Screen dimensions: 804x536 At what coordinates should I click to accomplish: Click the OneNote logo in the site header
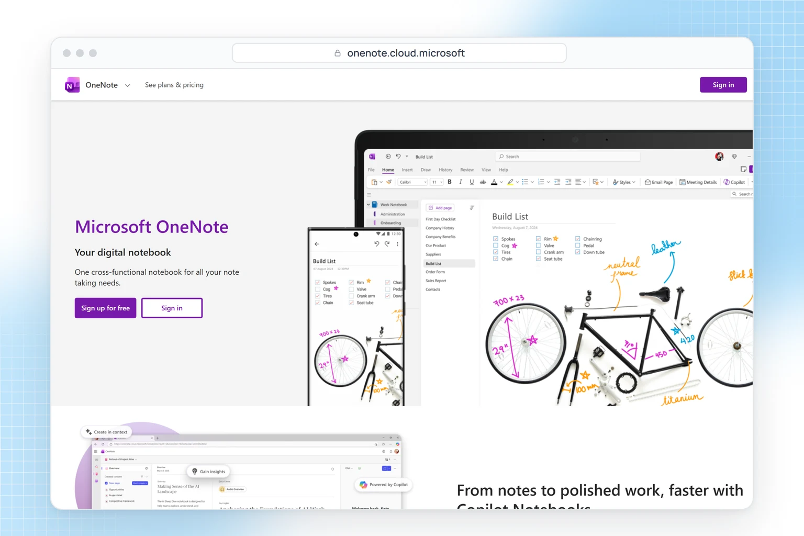[72, 85]
